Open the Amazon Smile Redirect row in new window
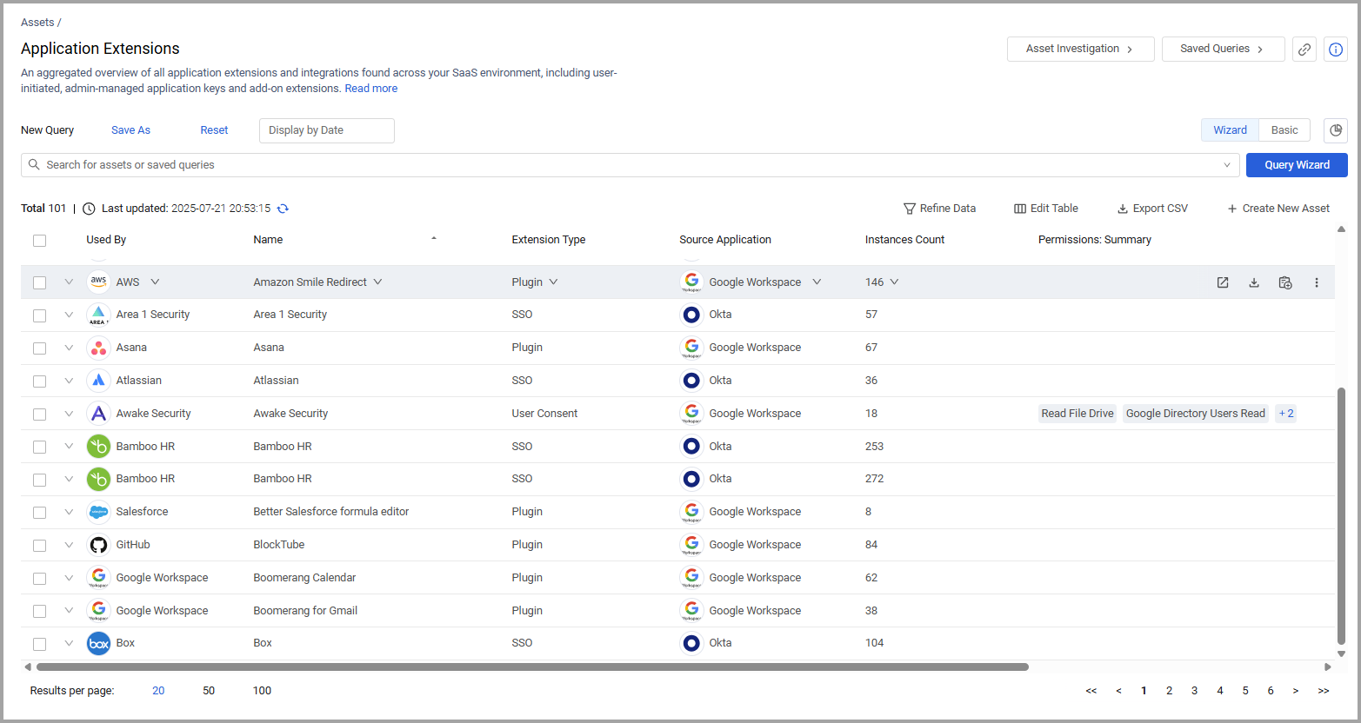The width and height of the screenshot is (1361, 723). click(x=1223, y=282)
